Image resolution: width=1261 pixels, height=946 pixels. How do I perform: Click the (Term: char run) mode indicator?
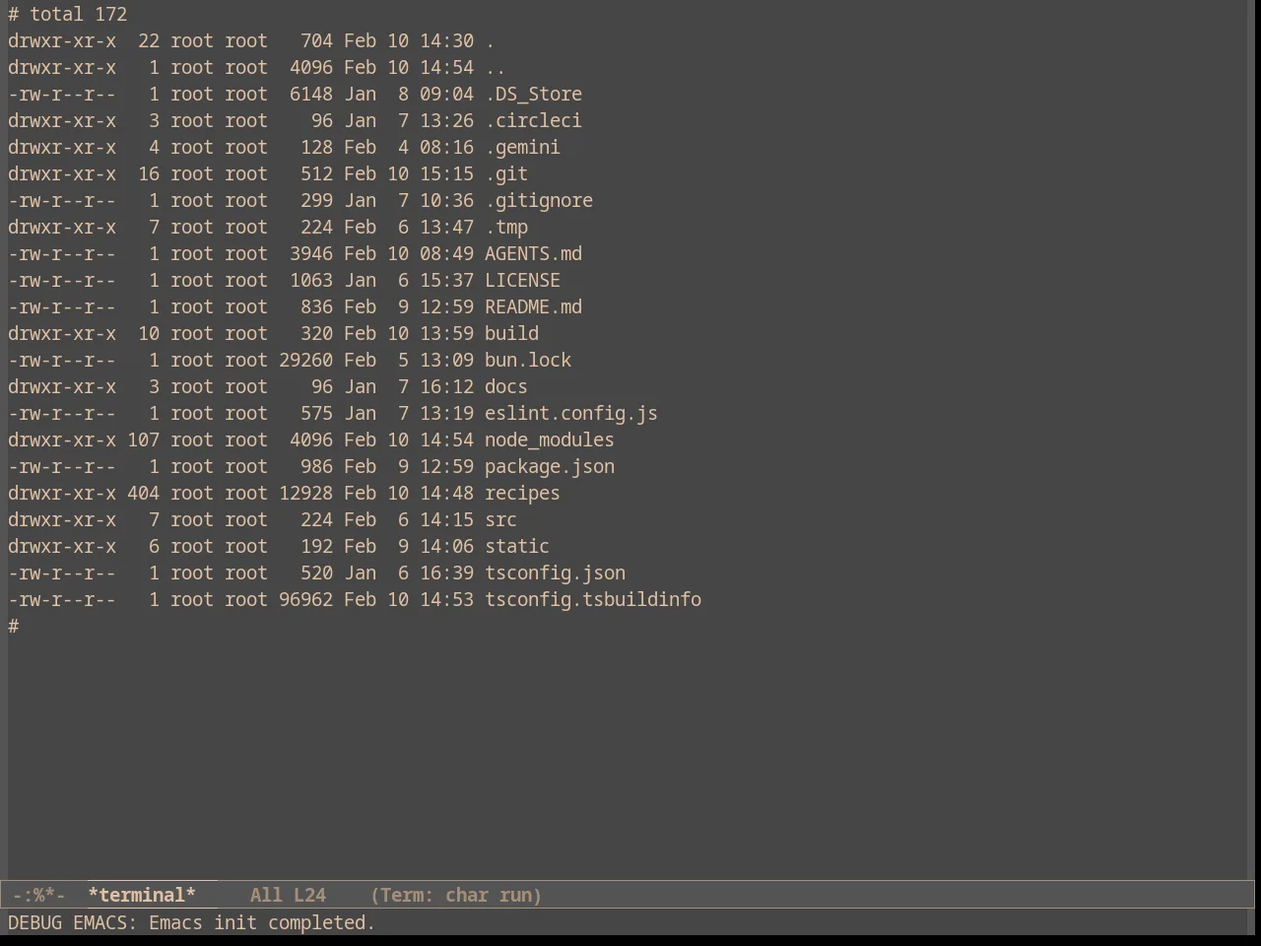(x=456, y=895)
